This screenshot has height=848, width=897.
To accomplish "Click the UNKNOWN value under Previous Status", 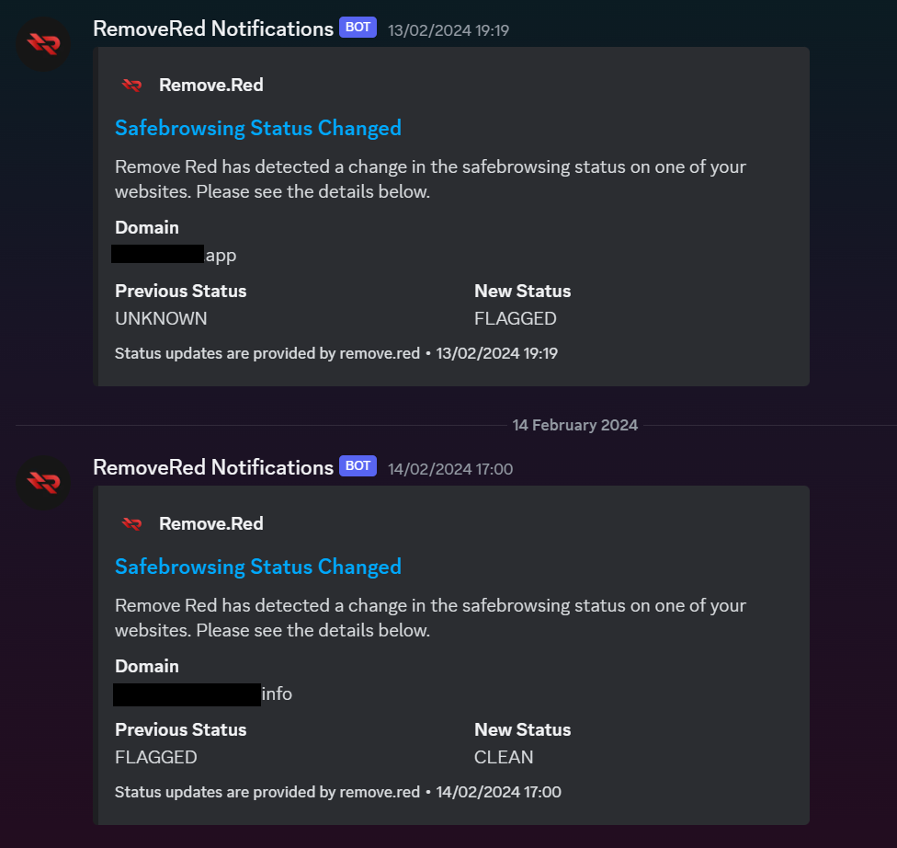I will tap(161, 319).
